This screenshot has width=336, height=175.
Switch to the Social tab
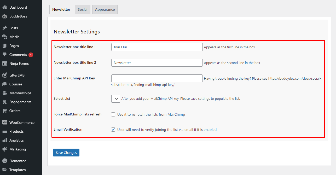coord(83,9)
